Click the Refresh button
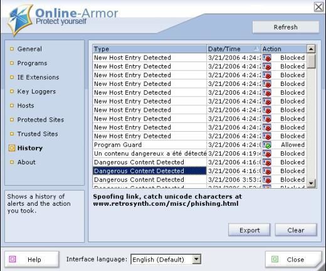326x271 pixels. click(x=286, y=27)
